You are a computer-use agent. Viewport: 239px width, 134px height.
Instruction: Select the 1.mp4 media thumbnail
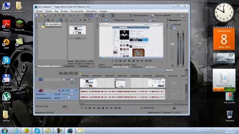[77, 30]
